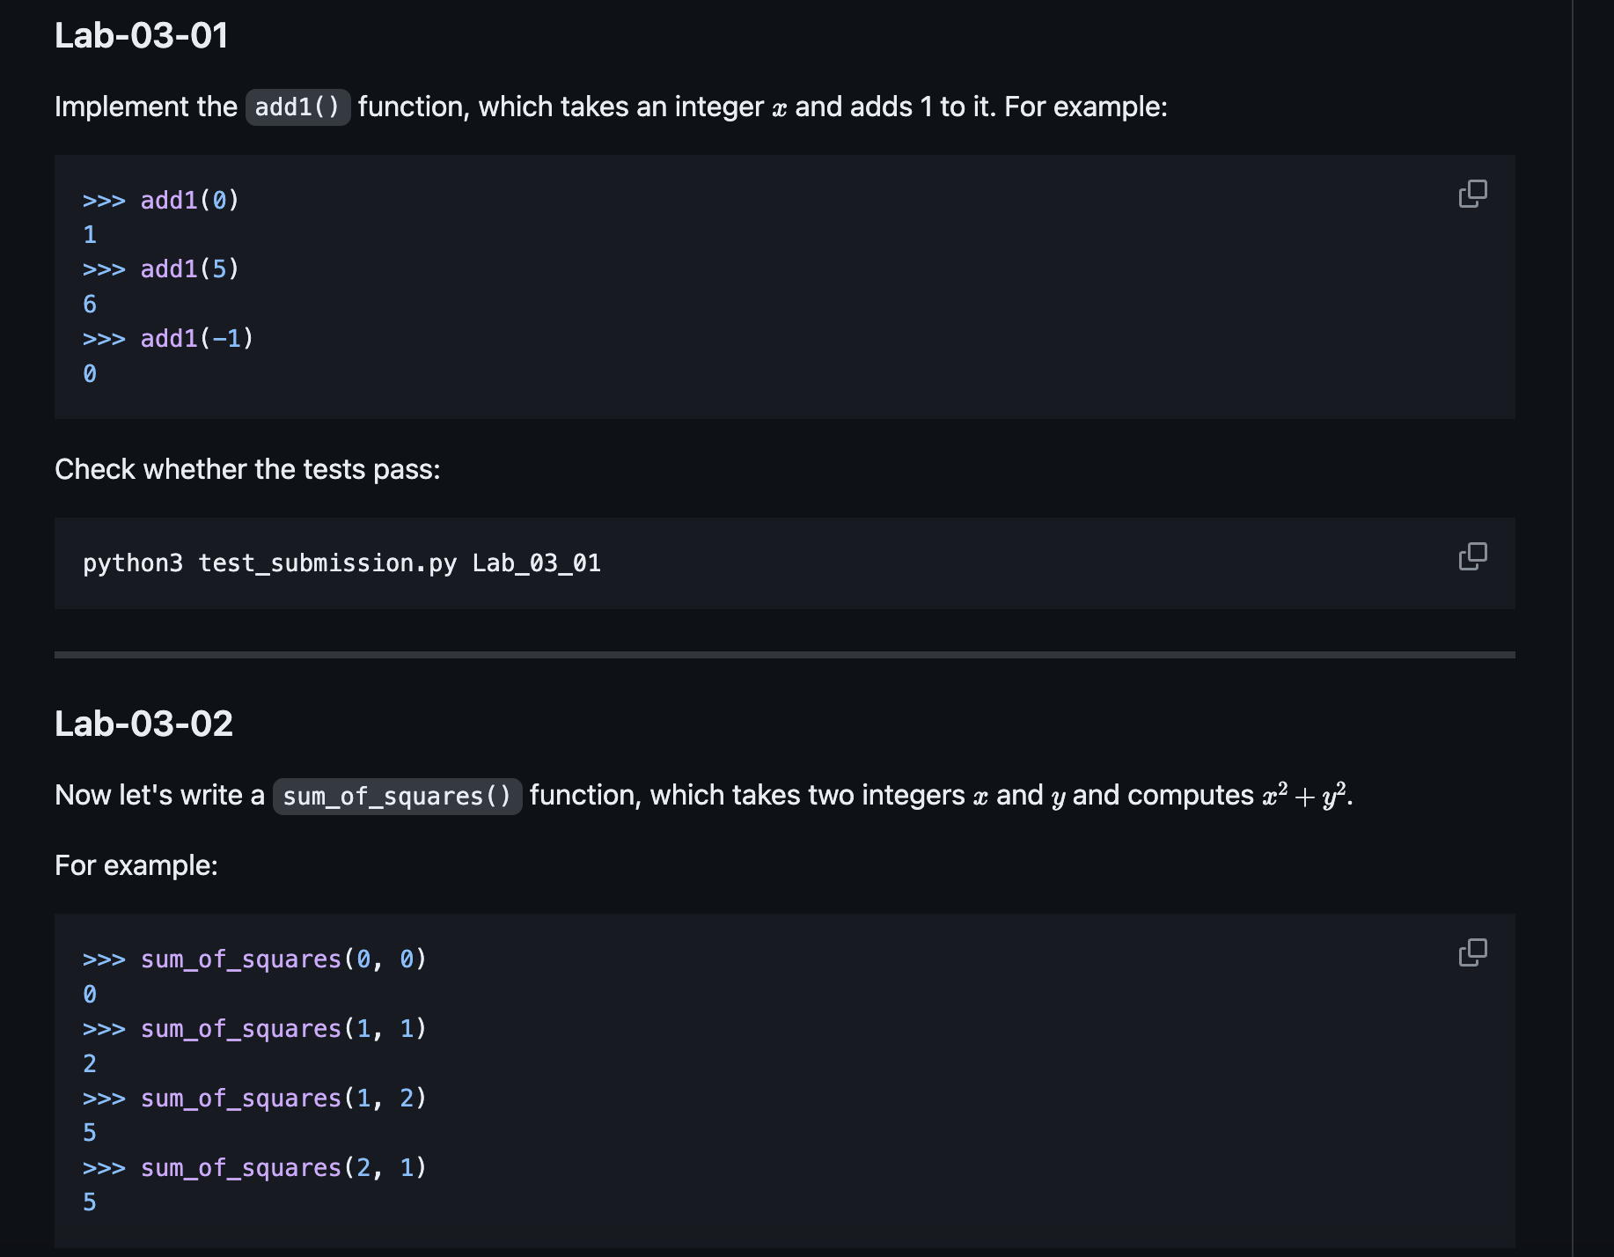Copy the add1 examples code block
1614x1257 pixels.
1472,194
